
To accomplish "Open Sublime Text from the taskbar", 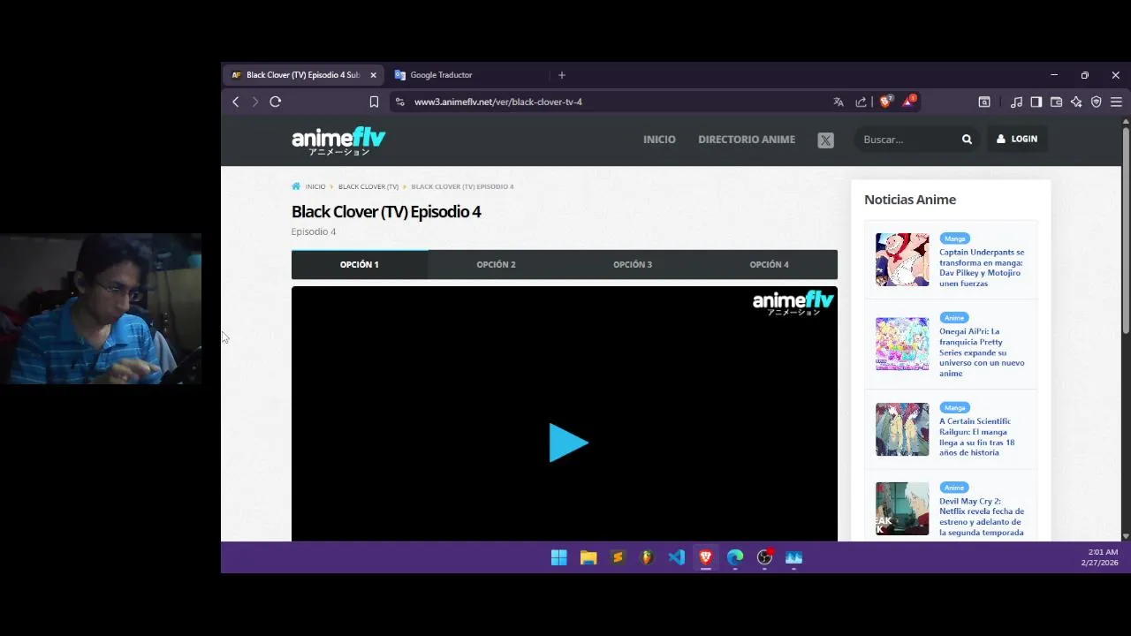I will point(618,557).
